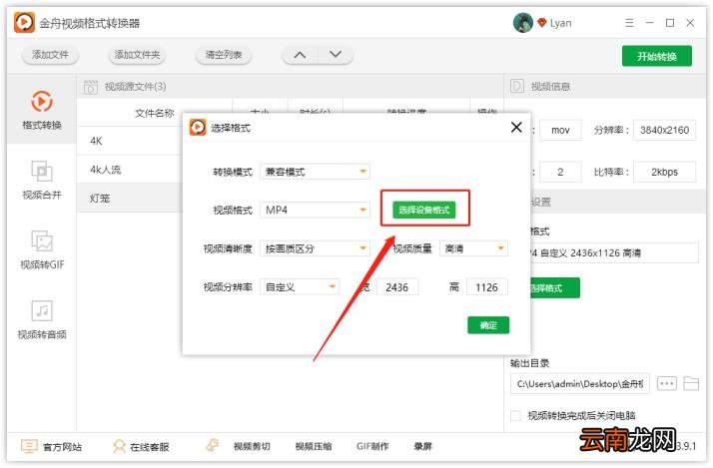The image size is (713, 468).
Task: Select the 灯笼 file row
Action: pyautogui.click(x=130, y=199)
